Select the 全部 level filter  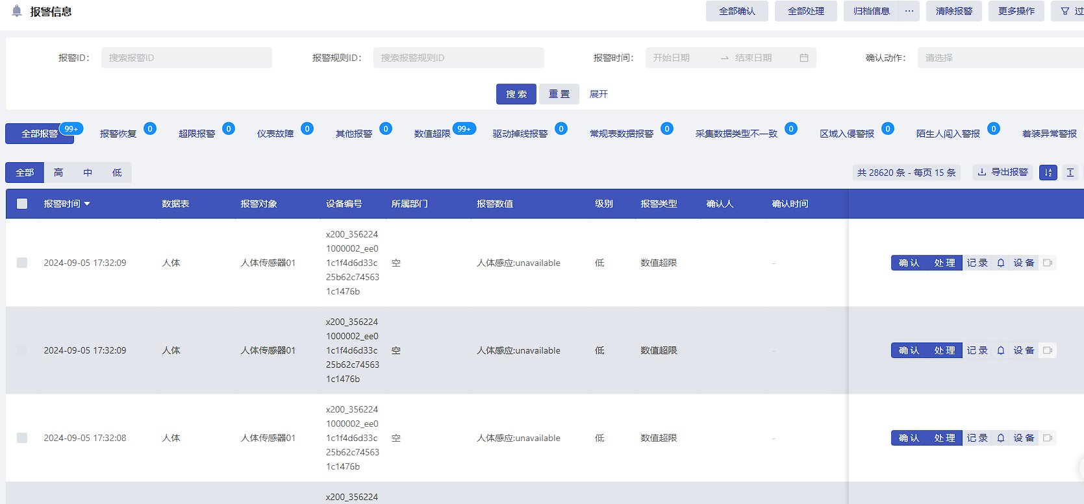[25, 173]
